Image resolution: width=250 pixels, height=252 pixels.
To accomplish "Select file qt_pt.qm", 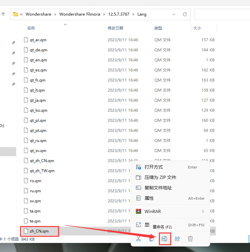I will (x=38, y=131).
